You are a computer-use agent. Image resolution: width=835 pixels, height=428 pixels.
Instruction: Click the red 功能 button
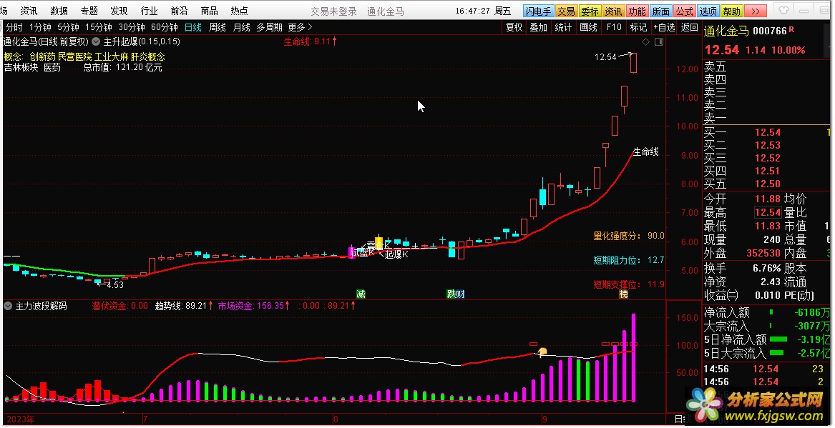[x=637, y=11]
